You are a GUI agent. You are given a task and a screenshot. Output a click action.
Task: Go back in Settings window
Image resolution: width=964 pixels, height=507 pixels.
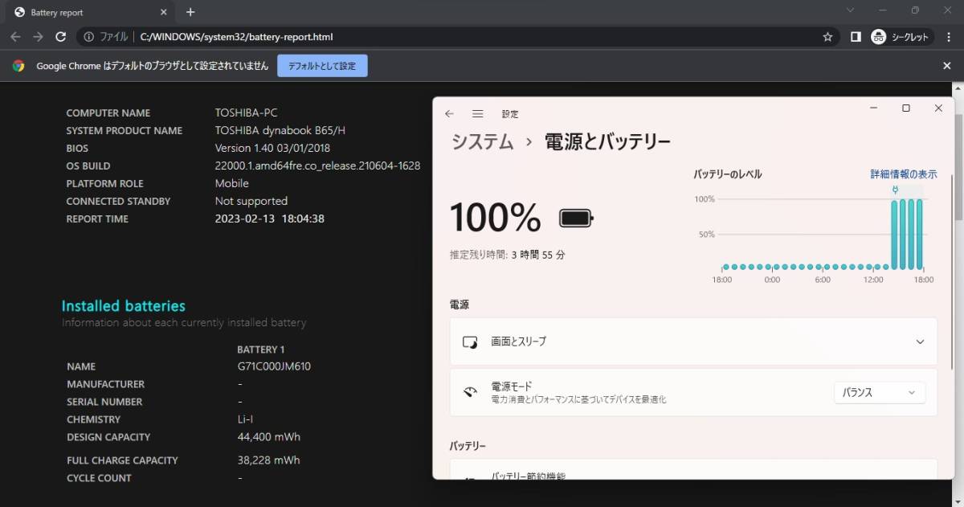[449, 114]
